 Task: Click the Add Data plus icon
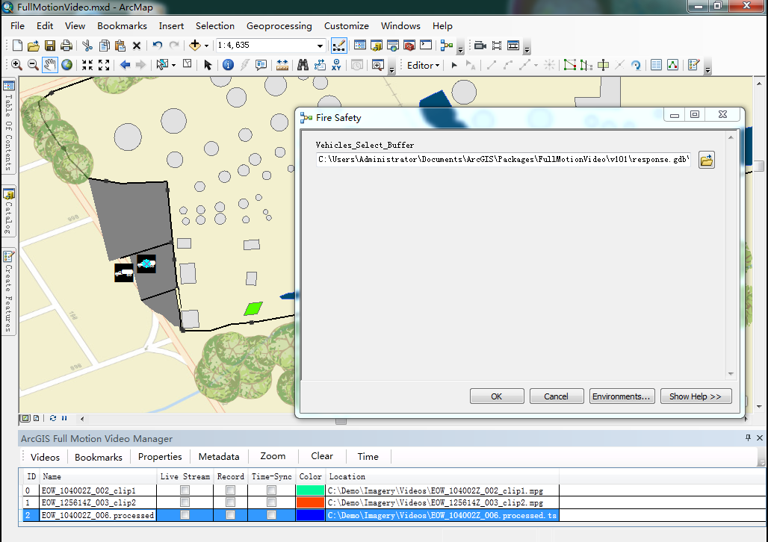pyautogui.click(x=194, y=46)
